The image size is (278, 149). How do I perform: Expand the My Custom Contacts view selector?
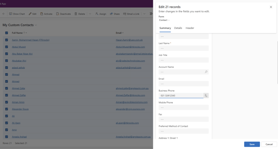(x=36, y=25)
